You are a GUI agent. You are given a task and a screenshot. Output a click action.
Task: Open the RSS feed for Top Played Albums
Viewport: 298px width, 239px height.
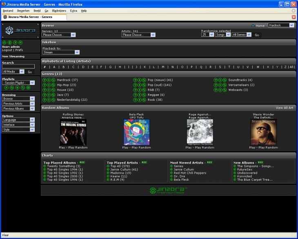pos(82,162)
